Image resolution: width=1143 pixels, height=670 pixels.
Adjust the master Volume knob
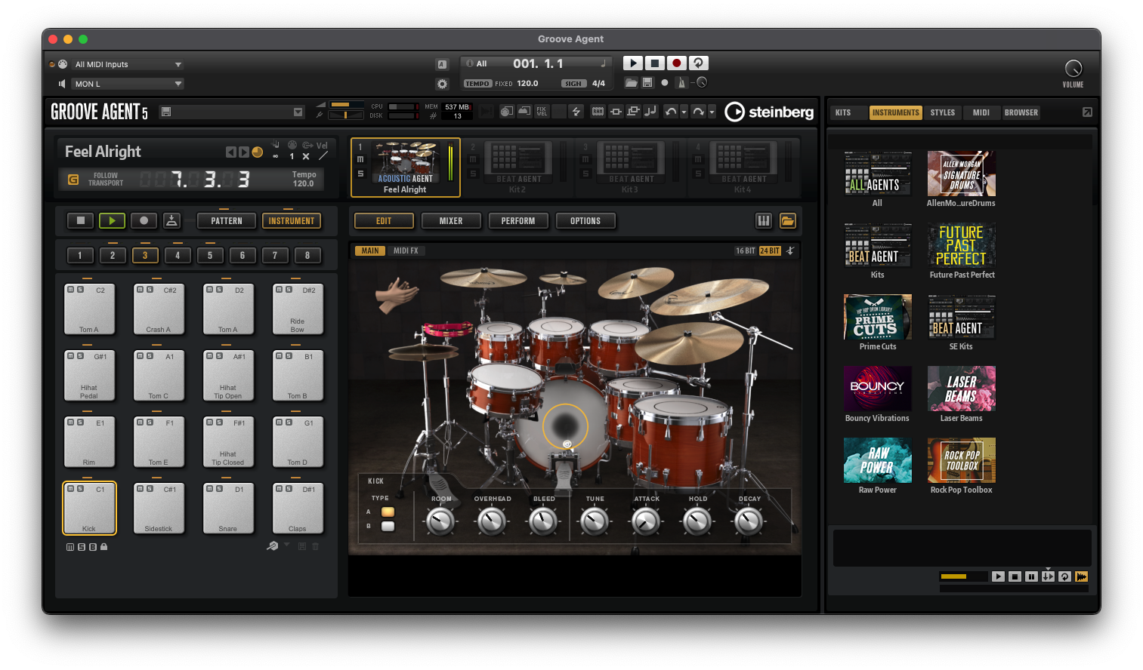(x=1073, y=69)
